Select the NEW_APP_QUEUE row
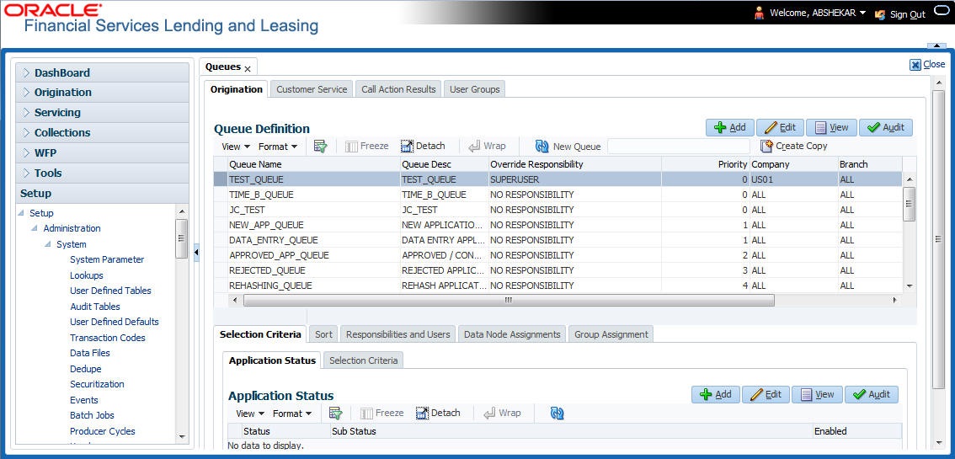 tap(558, 225)
